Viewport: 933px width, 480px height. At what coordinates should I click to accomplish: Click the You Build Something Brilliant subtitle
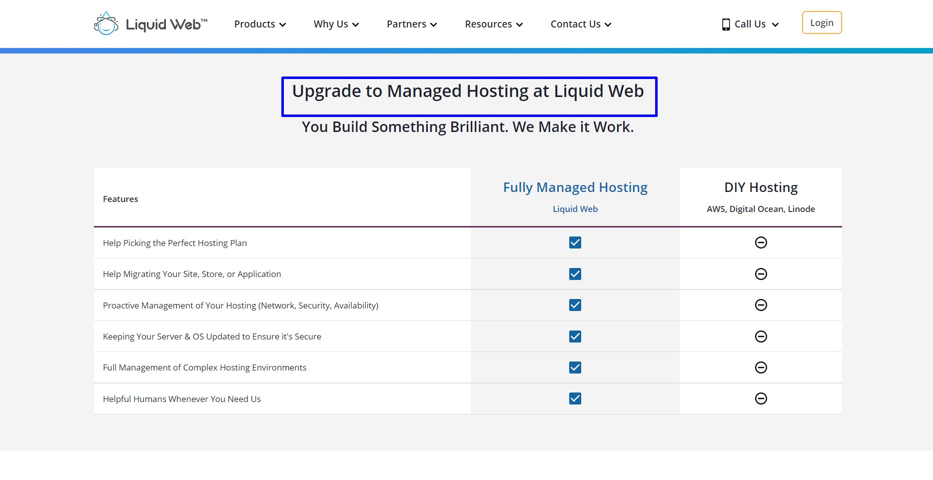pyautogui.click(x=468, y=127)
